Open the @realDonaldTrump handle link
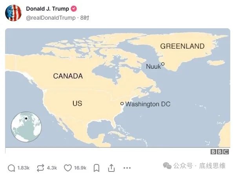The image size is (233, 175). point(51,18)
